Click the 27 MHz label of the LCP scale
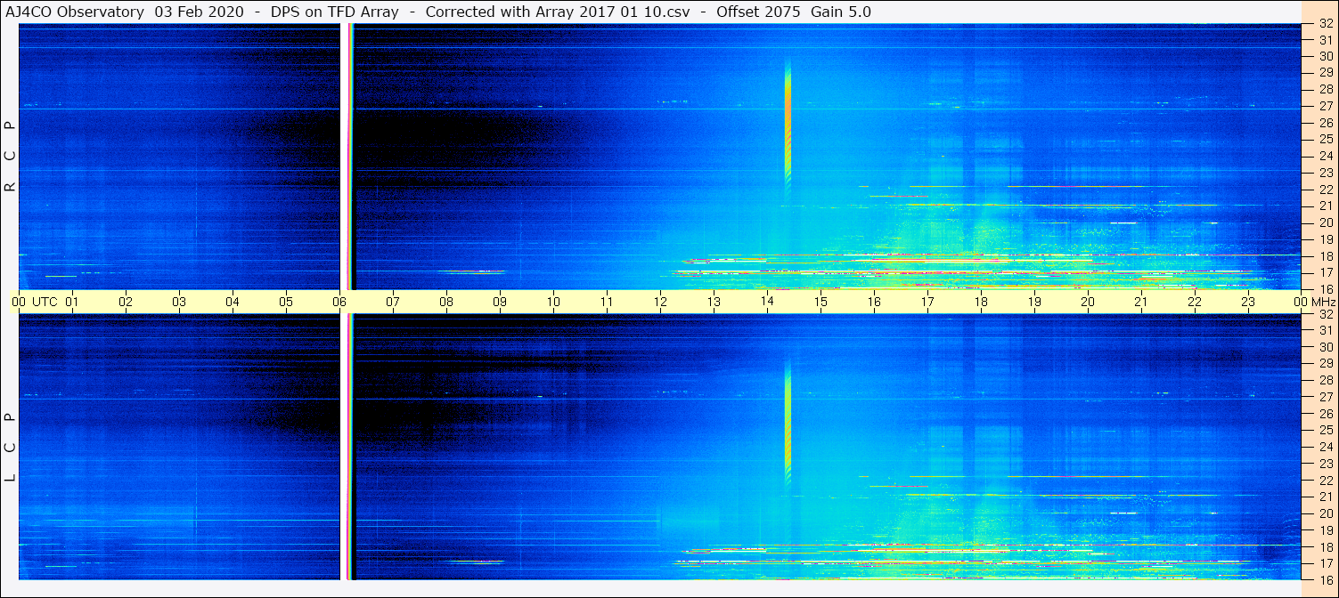The image size is (1339, 598). click(1326, 397)
